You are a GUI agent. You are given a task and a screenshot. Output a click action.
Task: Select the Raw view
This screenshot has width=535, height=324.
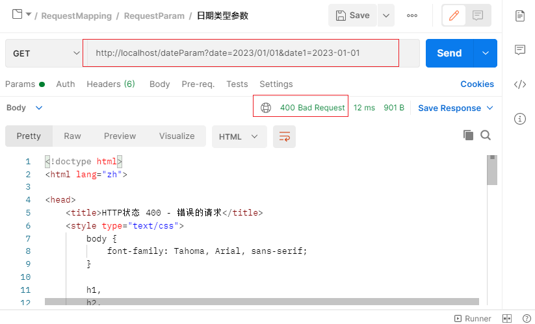point(72,136)
